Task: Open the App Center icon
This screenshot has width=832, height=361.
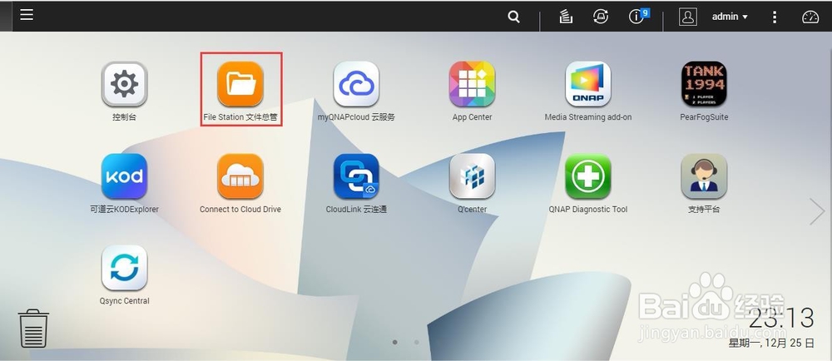Action: pos(472,84)
